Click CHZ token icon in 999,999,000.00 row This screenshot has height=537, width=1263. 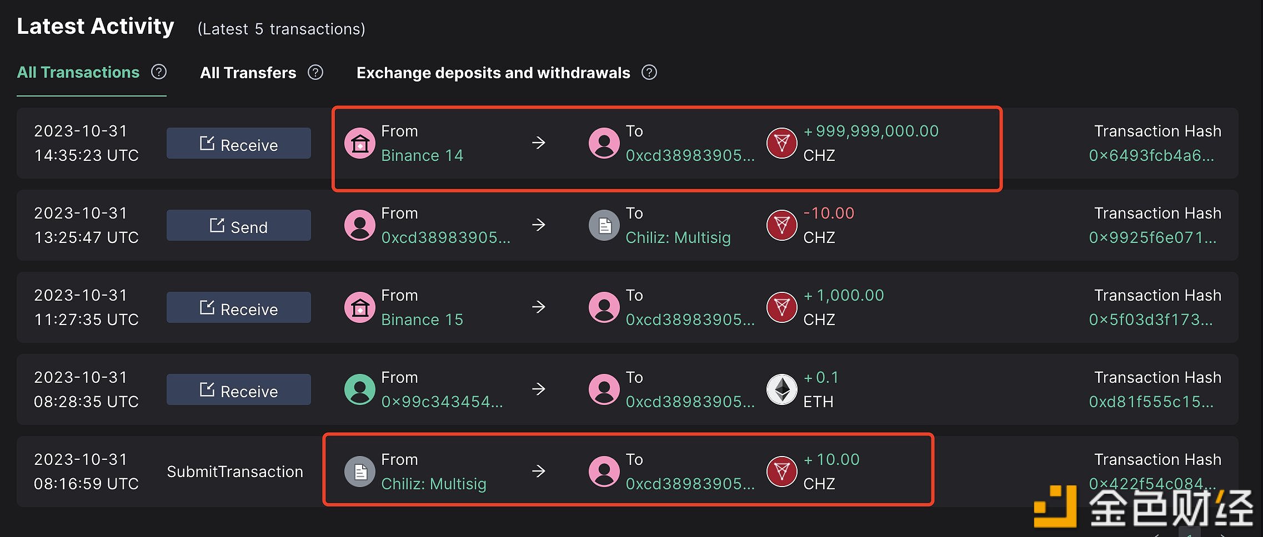pyautogui.click(x=782, y=143)
